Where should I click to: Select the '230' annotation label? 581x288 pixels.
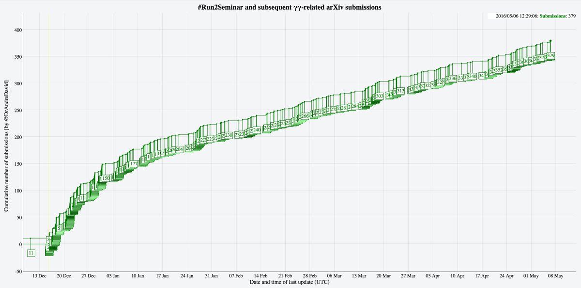pos(229,135)
